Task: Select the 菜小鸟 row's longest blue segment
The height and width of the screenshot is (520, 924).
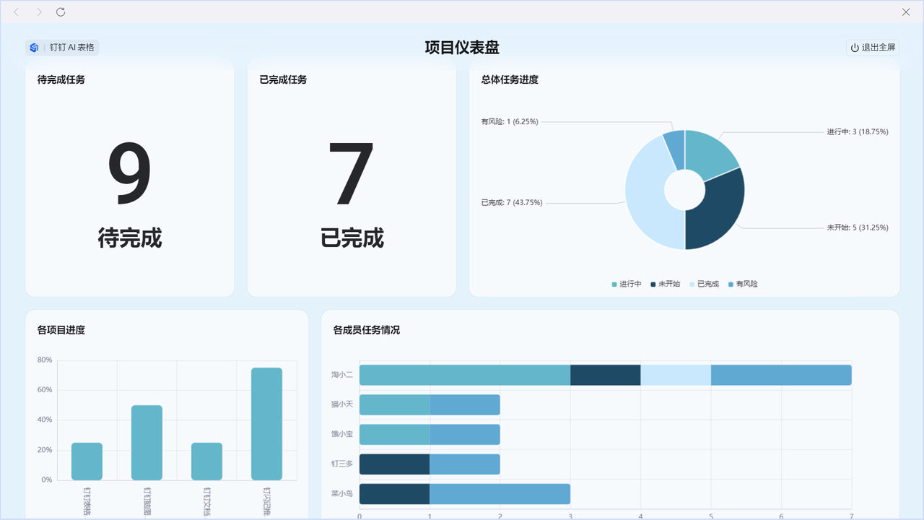Action: pos(500,494)
